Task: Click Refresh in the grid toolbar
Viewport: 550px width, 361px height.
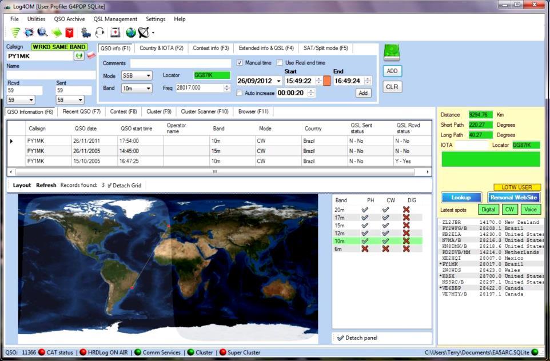Action: pyautogui.click(x=46, y=185)
